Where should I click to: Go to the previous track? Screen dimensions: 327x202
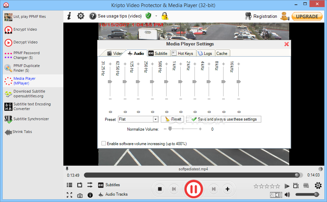pyautogui.click(x=174, y=189)
